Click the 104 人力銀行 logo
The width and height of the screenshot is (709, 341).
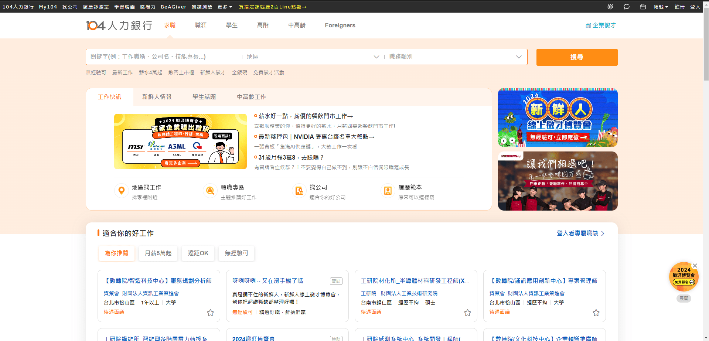pos(119,25)
